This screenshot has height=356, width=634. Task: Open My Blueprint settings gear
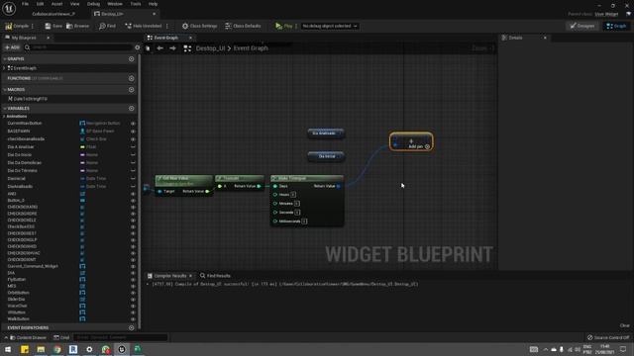[x=137, y=47]
